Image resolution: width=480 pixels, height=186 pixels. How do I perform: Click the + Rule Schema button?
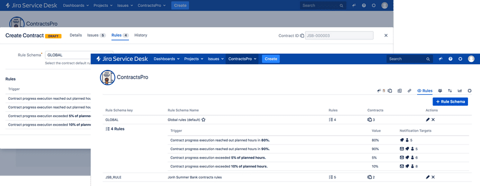[x=450, y=101]
